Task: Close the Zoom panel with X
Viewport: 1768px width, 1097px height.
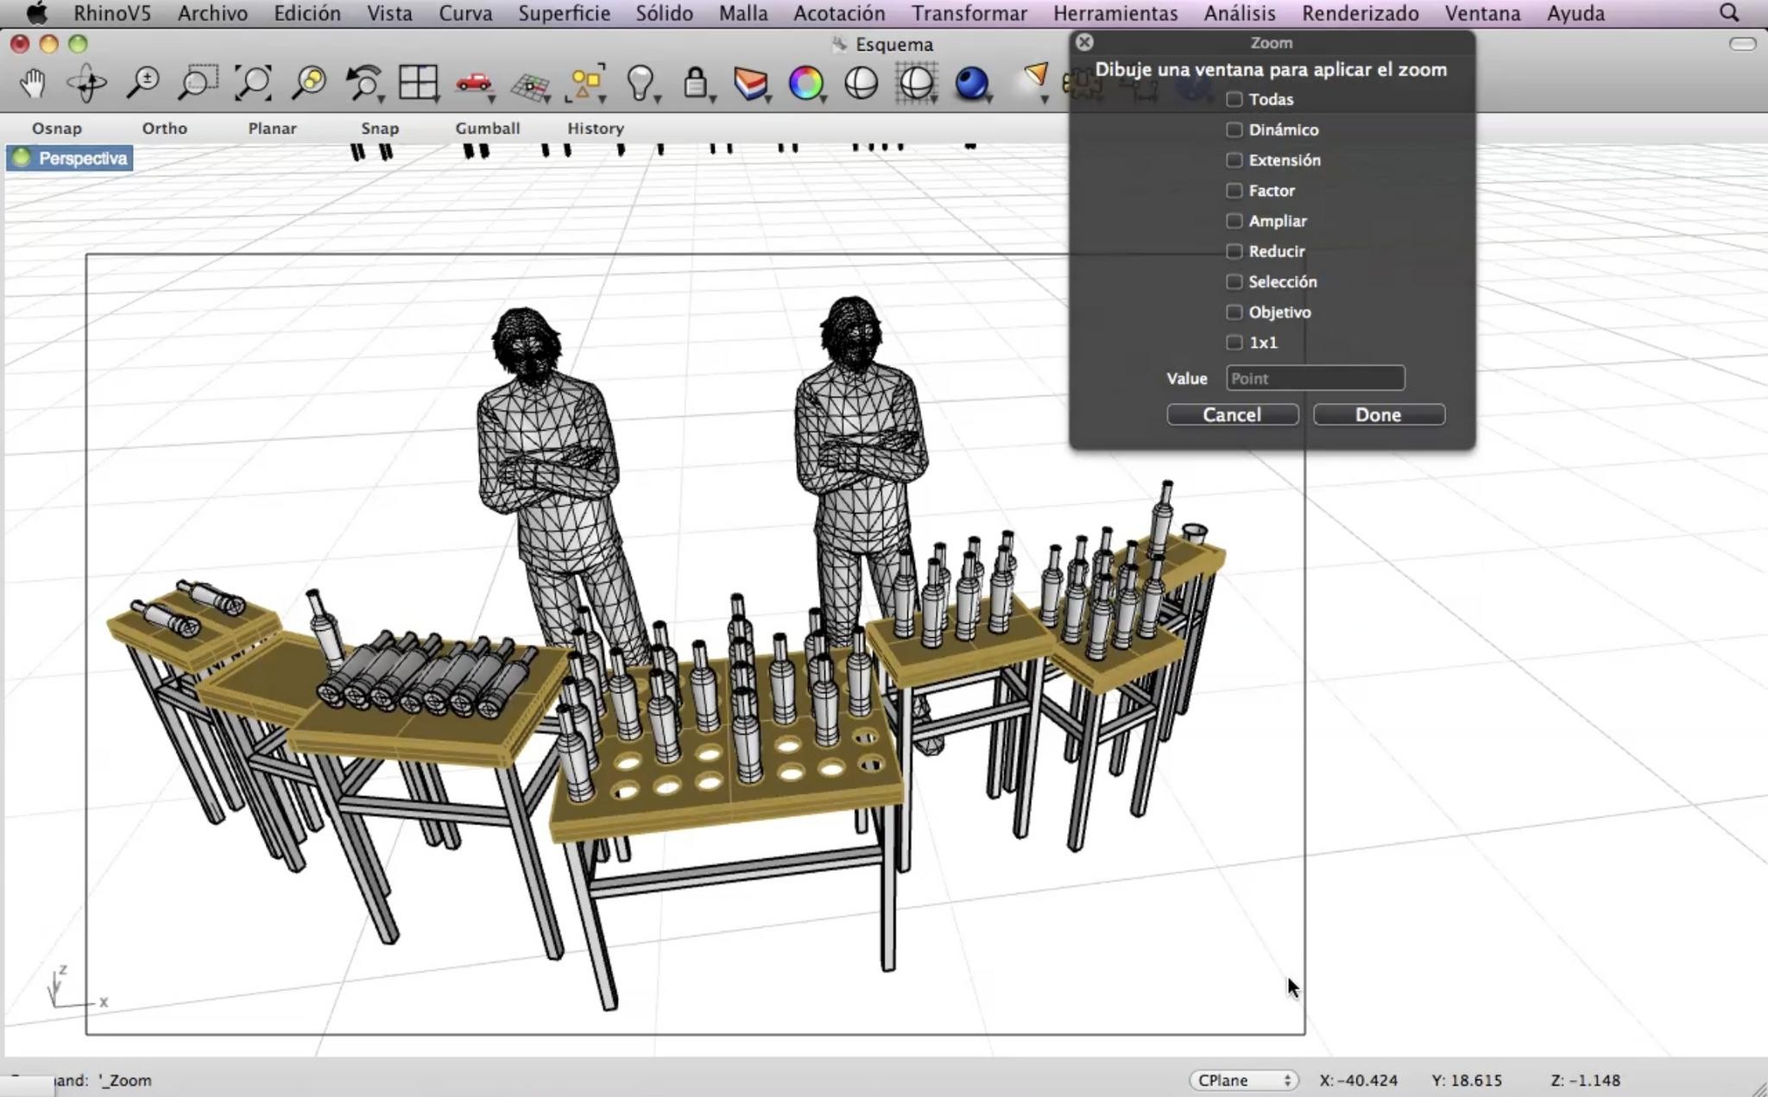Action: coord(1084,41)
